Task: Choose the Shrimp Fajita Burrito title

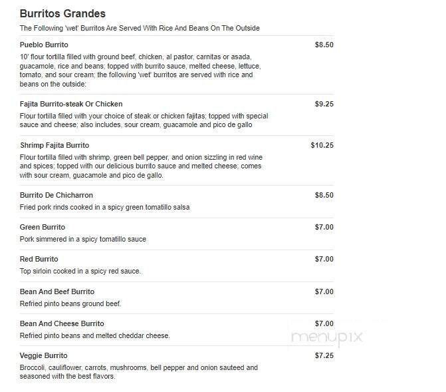Action: (55, 145)
